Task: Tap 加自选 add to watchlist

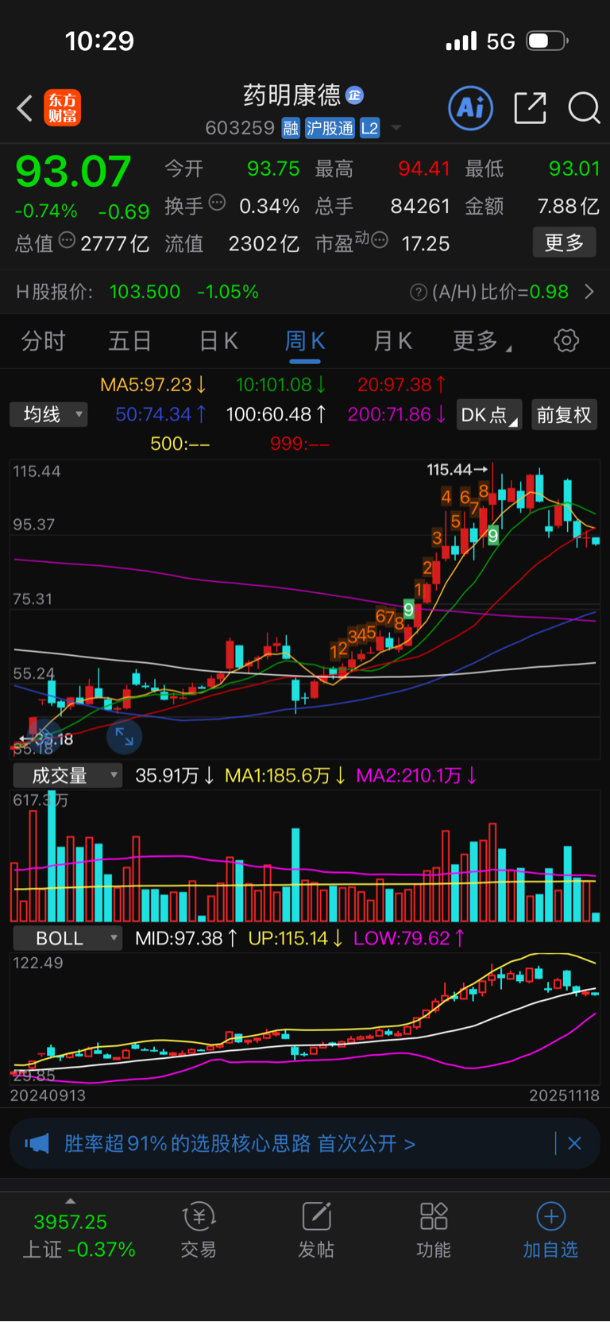Action: tap(550, 1230)
